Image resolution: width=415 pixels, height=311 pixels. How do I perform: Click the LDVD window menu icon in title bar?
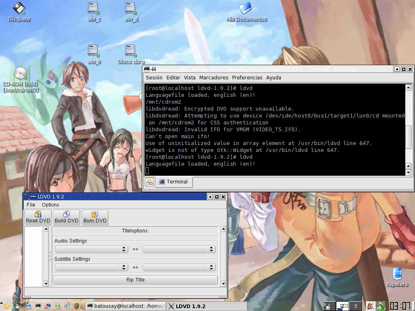[x=27, y=196]
